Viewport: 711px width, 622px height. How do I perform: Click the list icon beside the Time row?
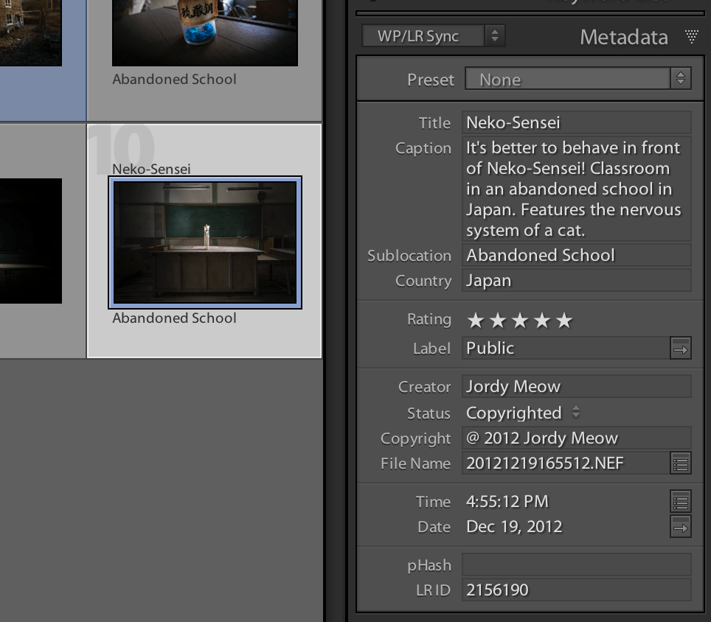681,501
